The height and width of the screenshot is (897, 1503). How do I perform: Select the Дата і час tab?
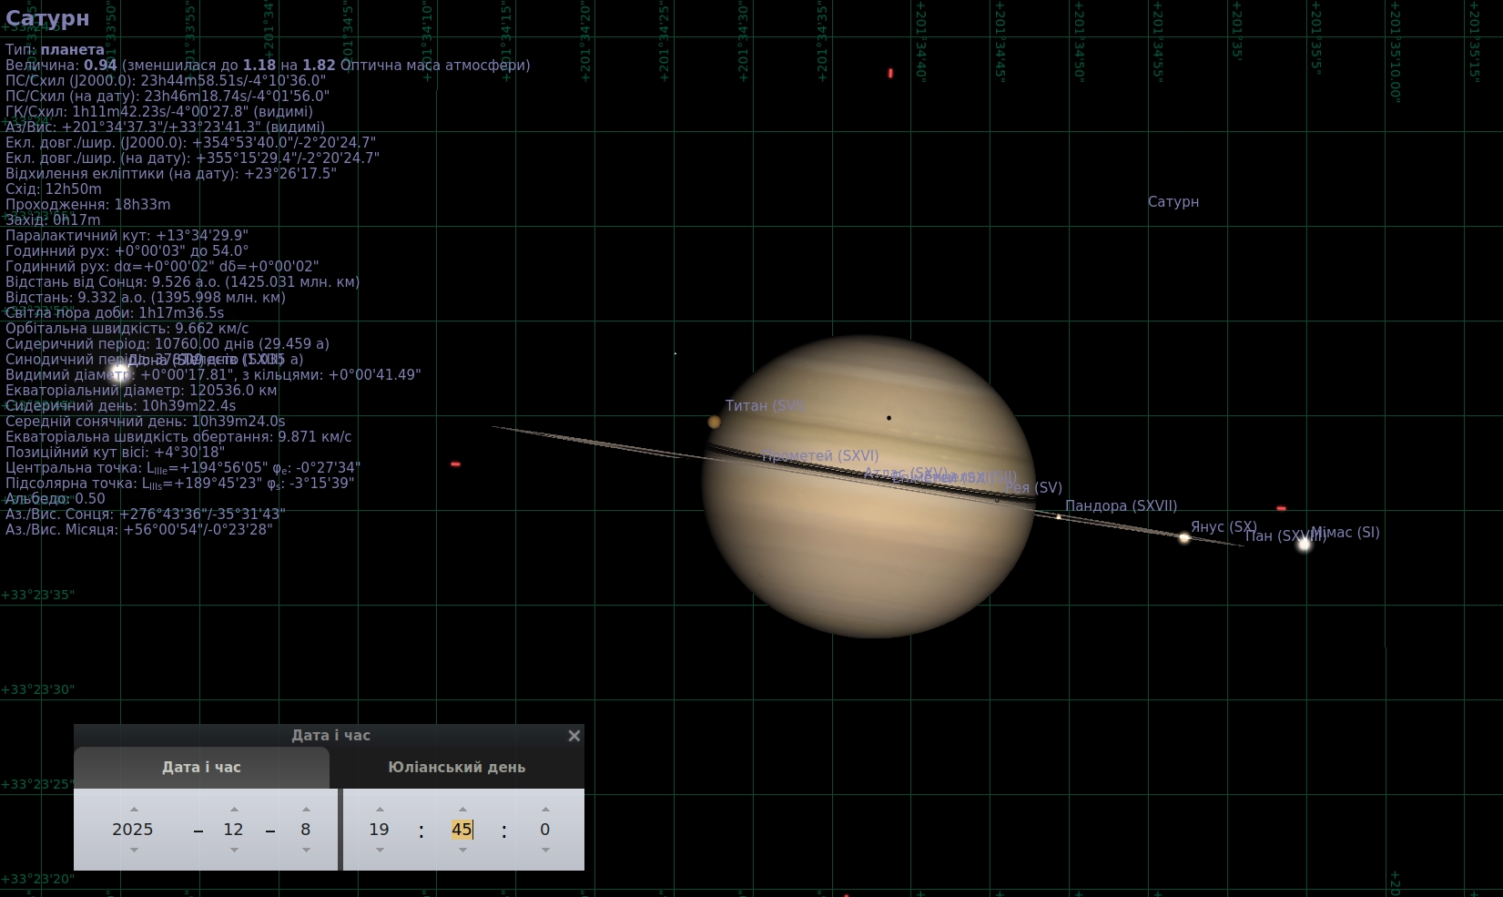point(201,768)
